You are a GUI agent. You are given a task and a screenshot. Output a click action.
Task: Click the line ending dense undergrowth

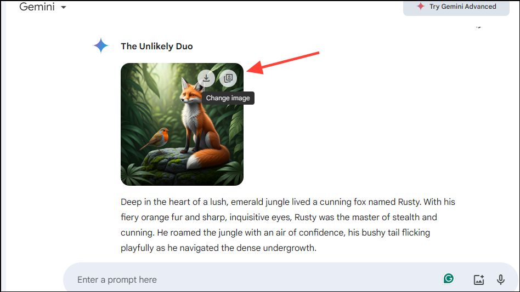pyautogui.click(x=218, y=248)
